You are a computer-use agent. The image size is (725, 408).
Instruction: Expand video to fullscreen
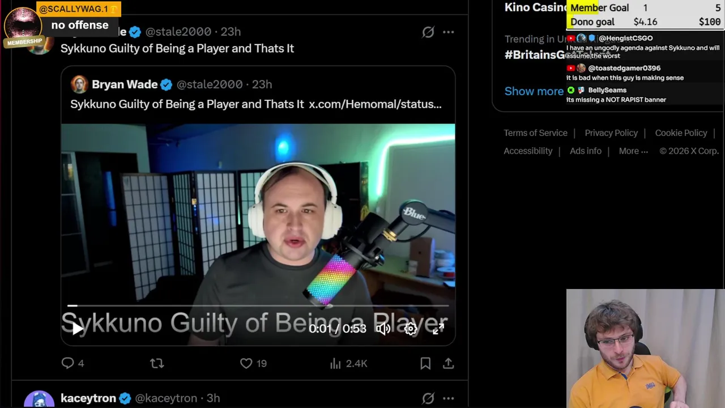438,329
